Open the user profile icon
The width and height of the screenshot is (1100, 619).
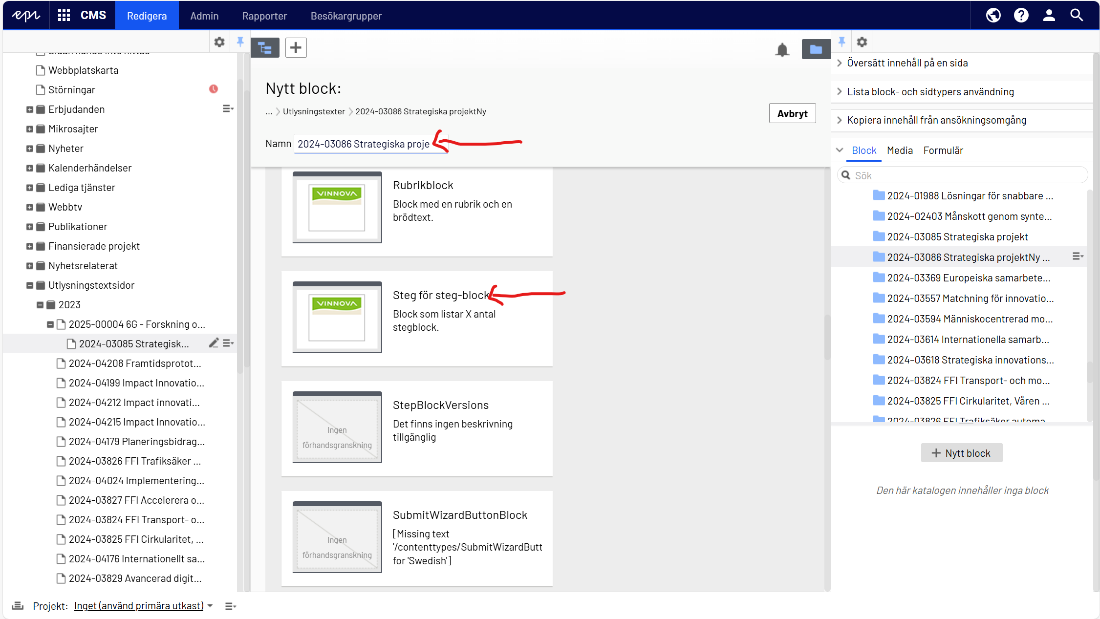[x=1049, y=16]
